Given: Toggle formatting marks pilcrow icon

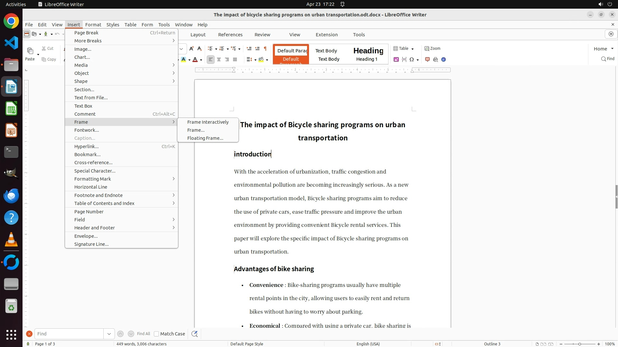Looking at the screenshot, I should coord(265,49).
